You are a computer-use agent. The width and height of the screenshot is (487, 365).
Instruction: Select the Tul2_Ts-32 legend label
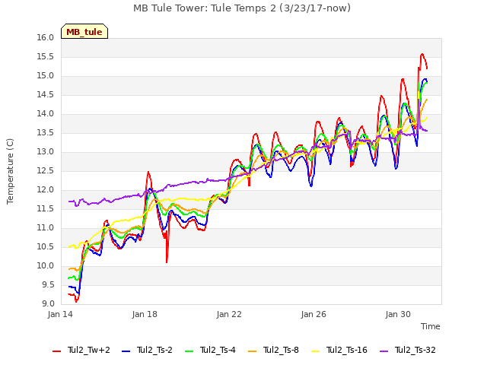[415, 350]
